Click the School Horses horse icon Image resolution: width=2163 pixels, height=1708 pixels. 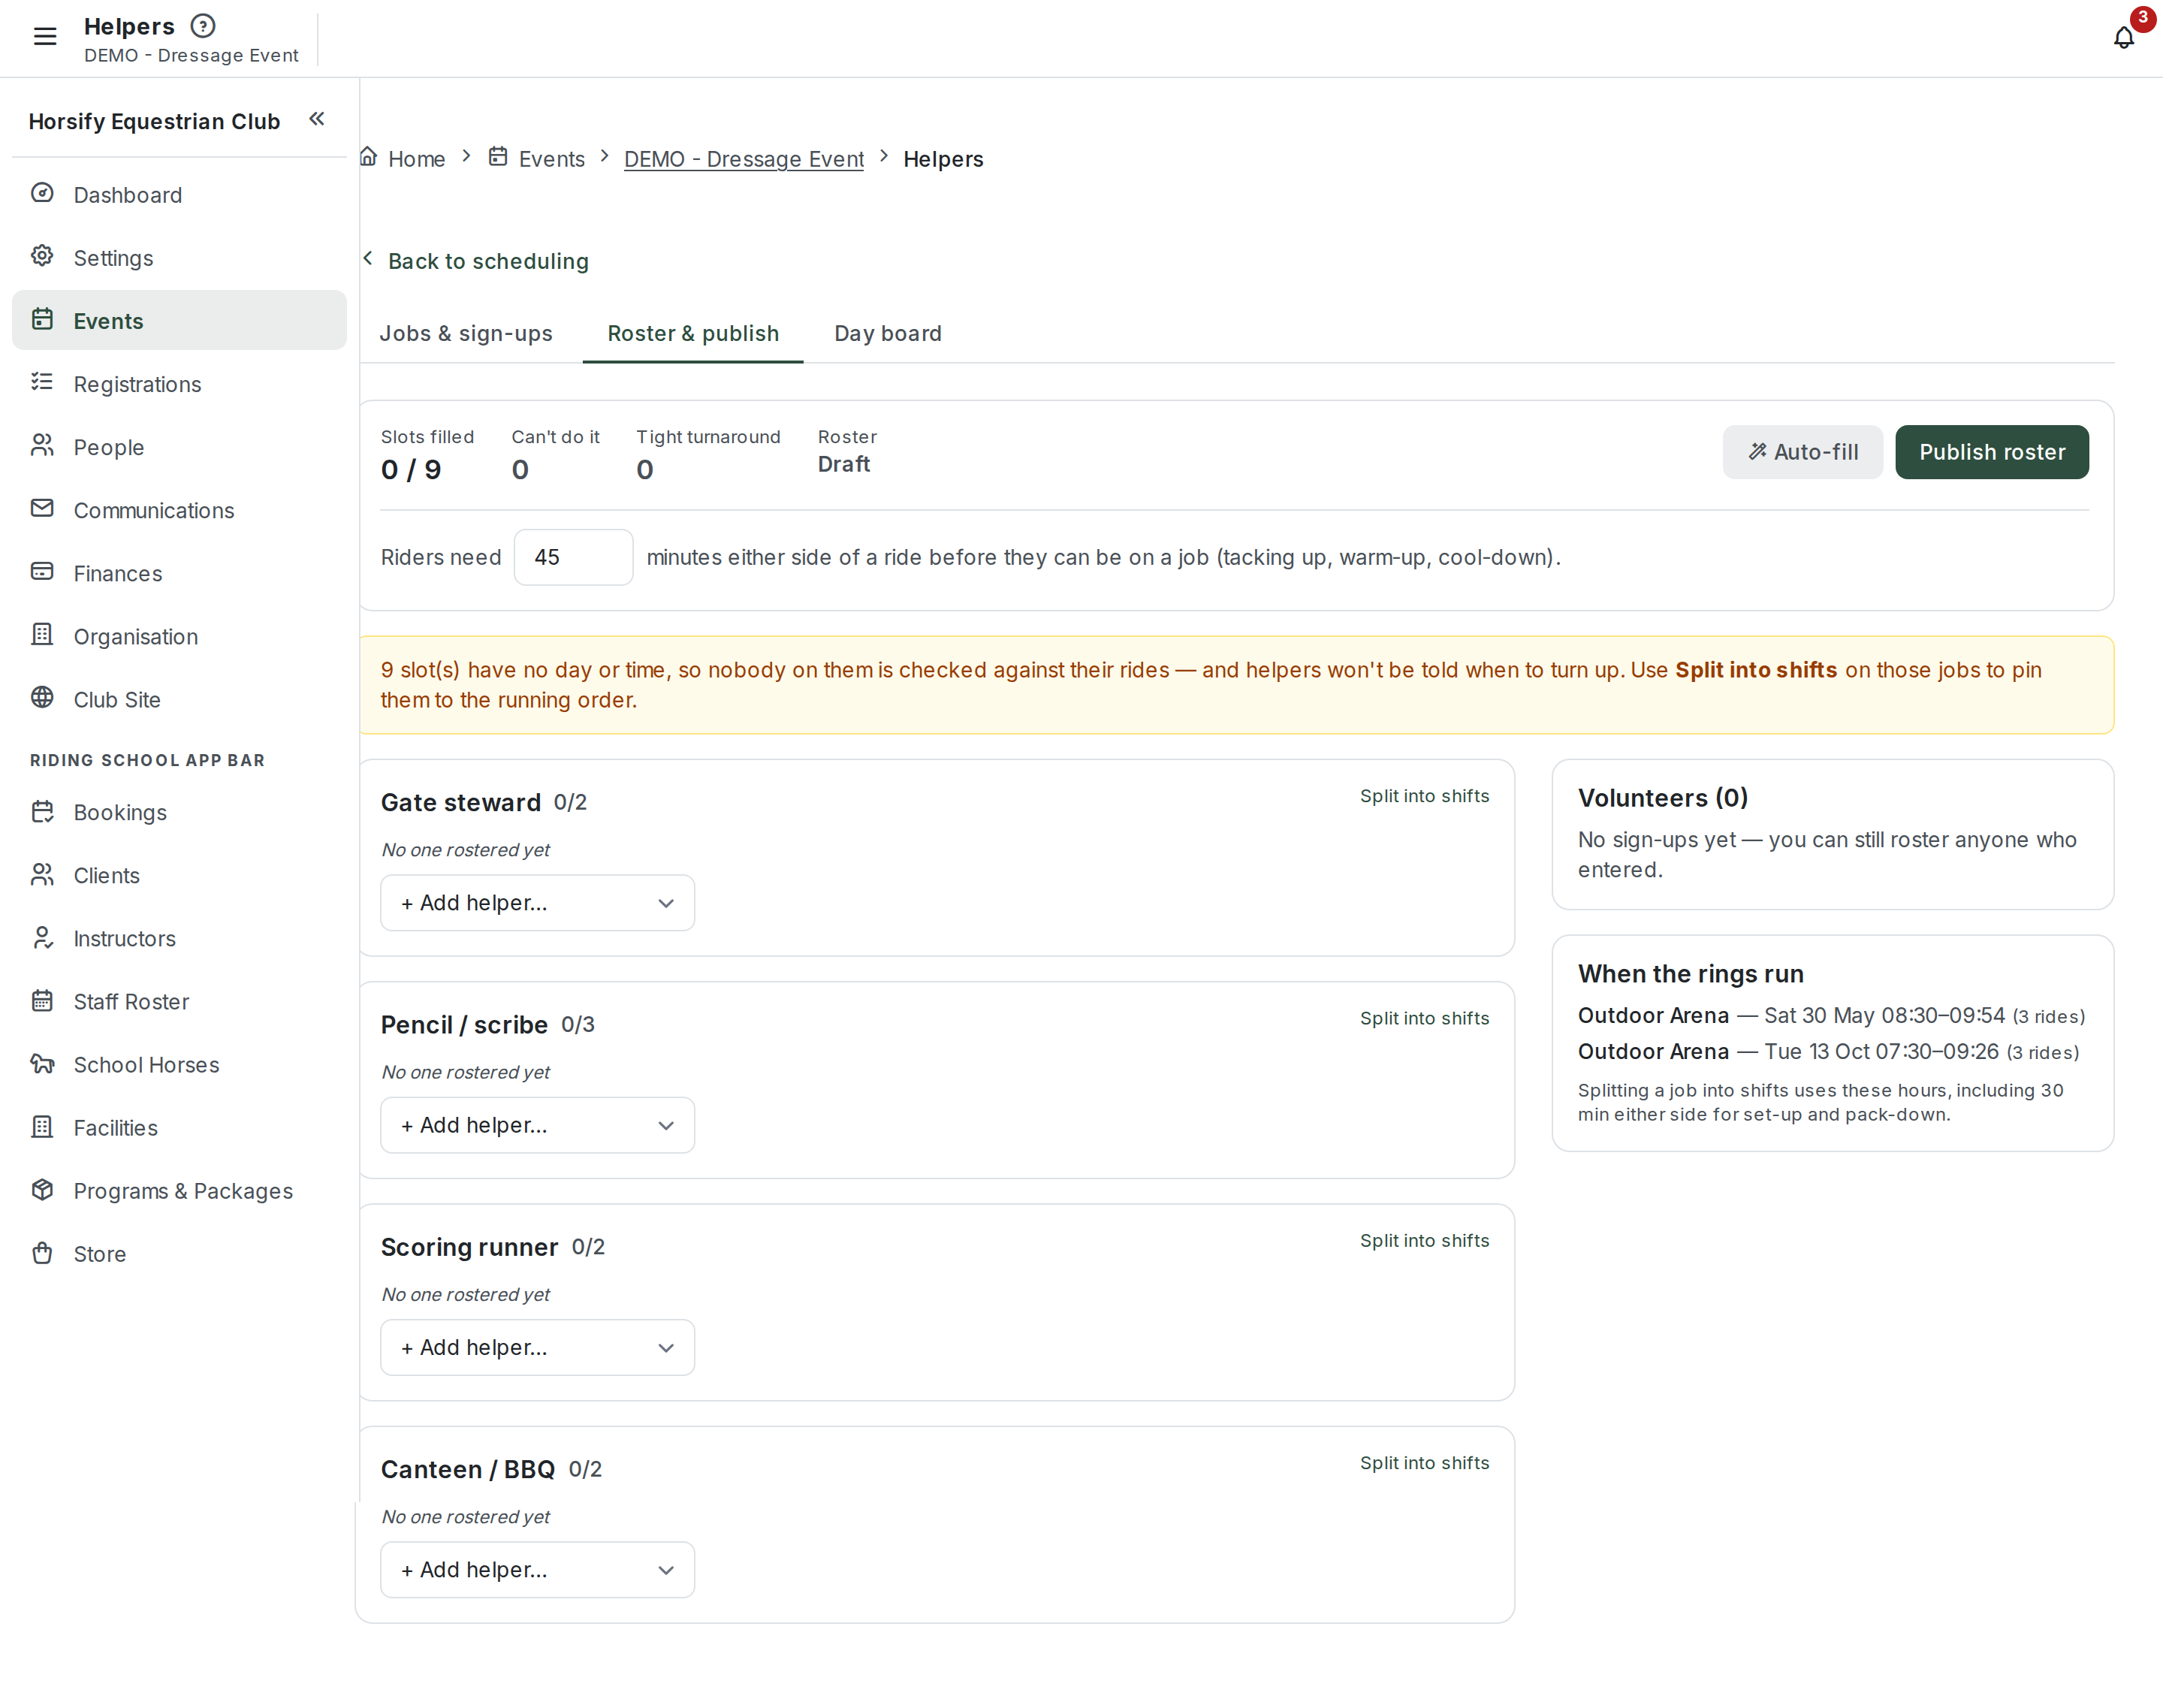(42, 1063)
